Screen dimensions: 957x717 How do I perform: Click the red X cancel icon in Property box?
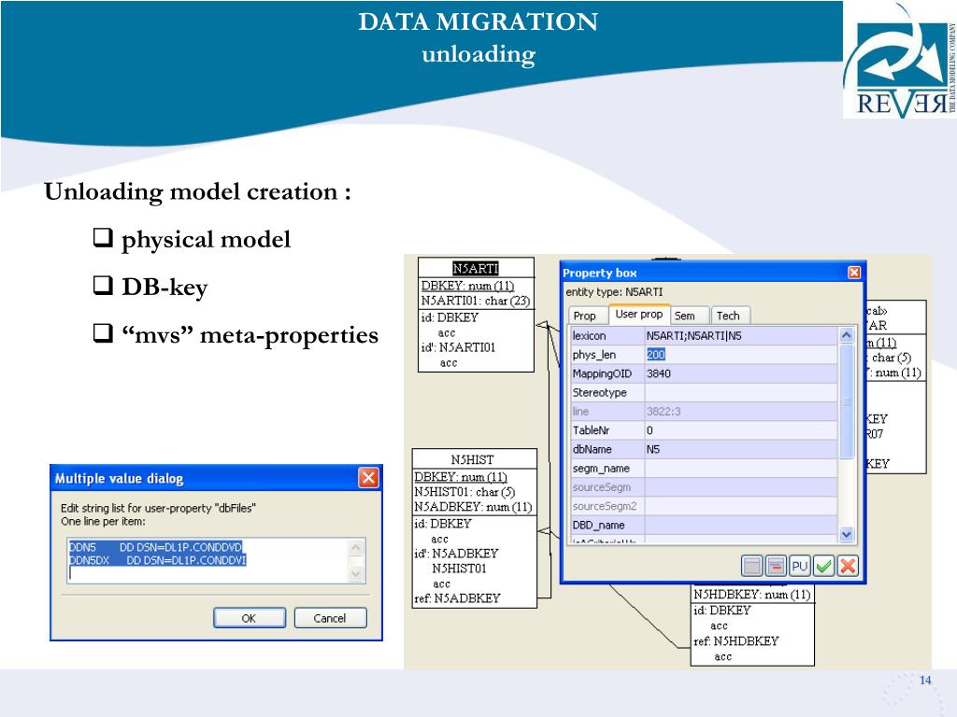point(847,566)
